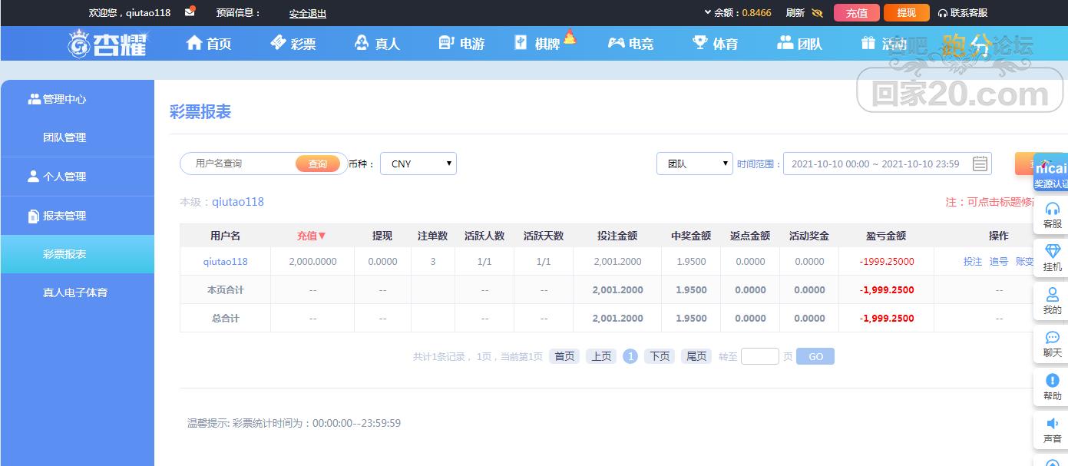Click the 提现 withdraw button in header

(x=907, y=13)
